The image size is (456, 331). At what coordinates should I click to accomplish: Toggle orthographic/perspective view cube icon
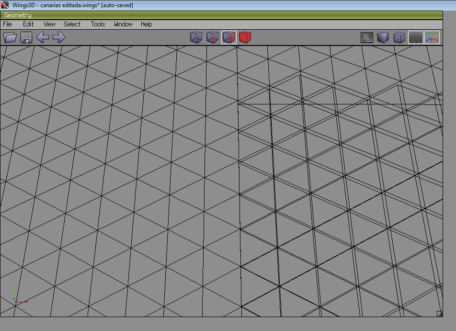coord(399,37)
